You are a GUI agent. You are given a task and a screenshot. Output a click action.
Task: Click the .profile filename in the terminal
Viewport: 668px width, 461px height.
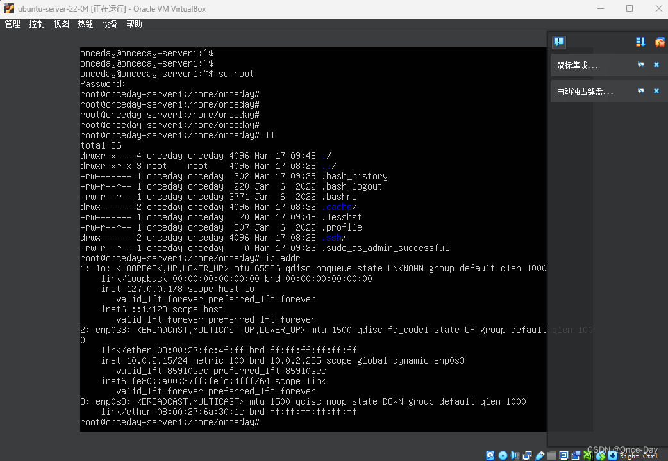[342, 227]
